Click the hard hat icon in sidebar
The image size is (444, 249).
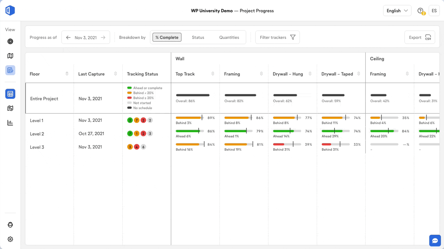tap(10, 225)
